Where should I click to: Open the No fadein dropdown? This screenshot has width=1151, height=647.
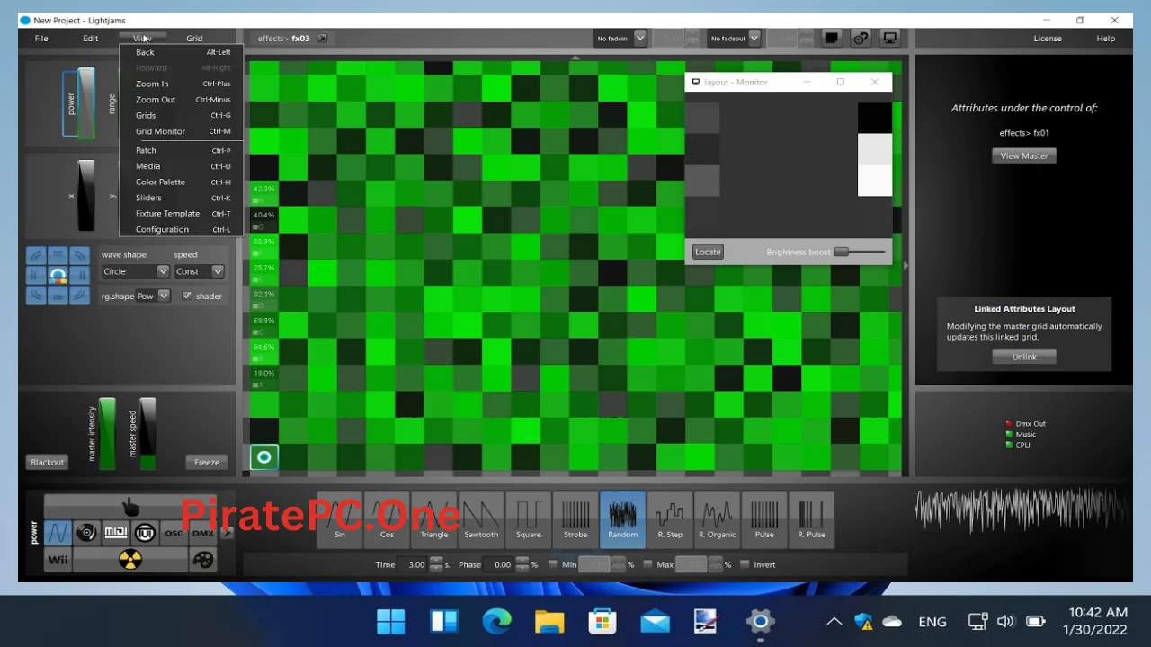pos(621,38)
